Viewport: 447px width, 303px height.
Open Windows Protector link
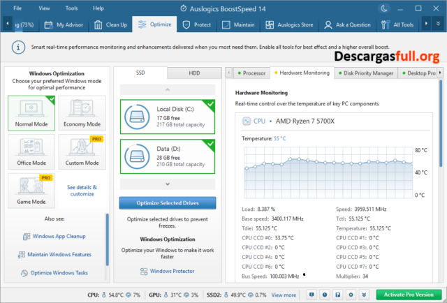[x=173, y=271]
